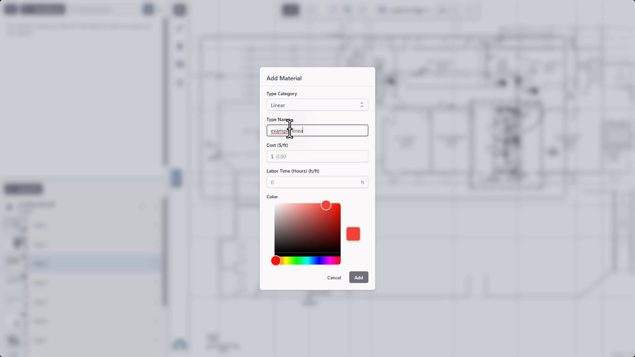The image size is (635, 357).
Task: Click the Type Name input field
Action: point(317,131)
